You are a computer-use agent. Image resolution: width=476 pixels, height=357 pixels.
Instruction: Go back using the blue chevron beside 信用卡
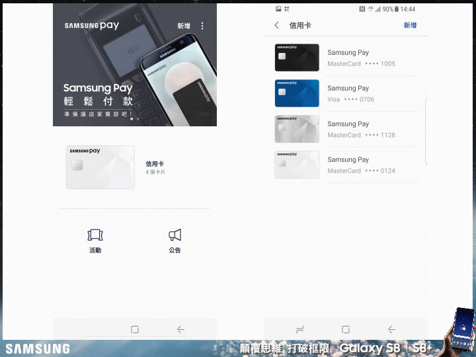[x=276, y=25]
